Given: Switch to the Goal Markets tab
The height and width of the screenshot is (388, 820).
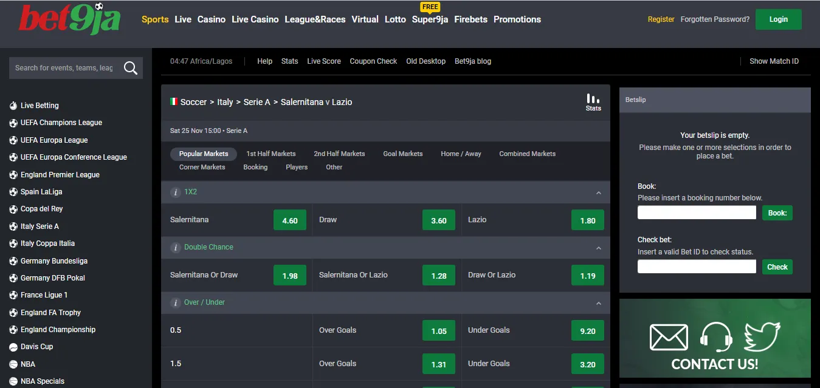Looking at the screenshot, I should [402, 154].
